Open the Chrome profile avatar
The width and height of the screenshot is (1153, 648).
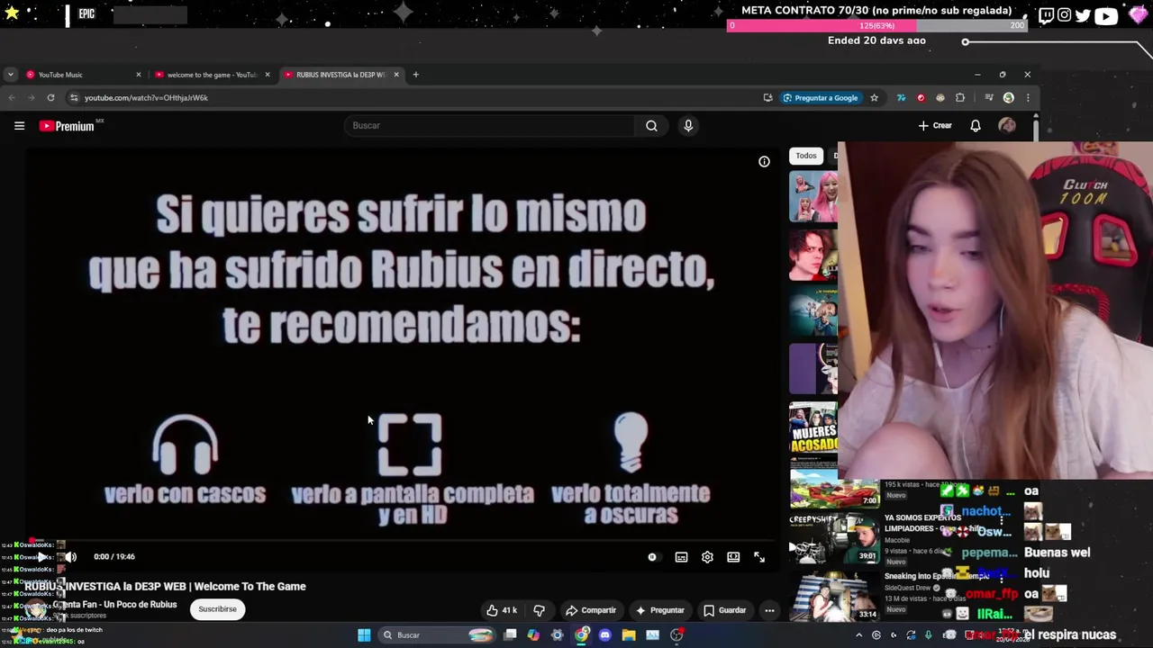coord(1009,97)
